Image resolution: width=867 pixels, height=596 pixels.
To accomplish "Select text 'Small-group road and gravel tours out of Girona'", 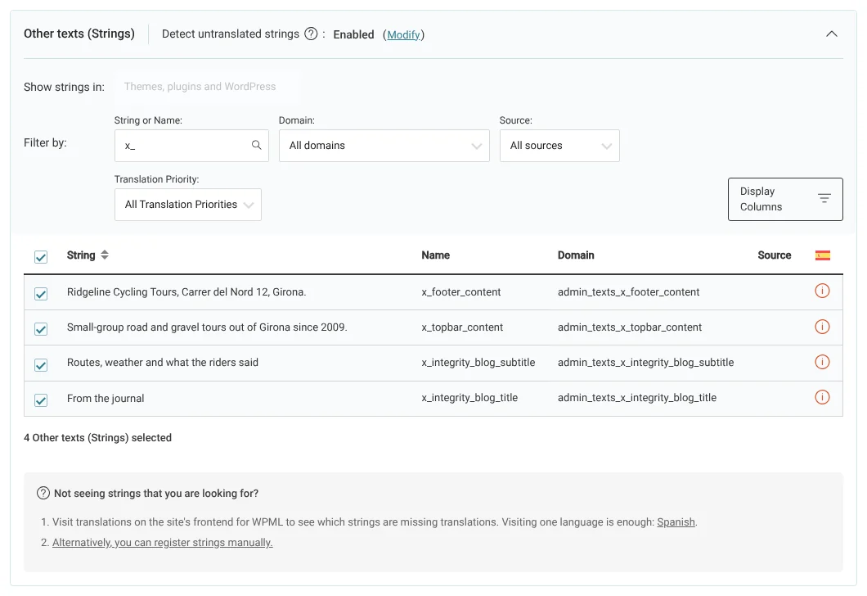I will (x=178, y=327).
